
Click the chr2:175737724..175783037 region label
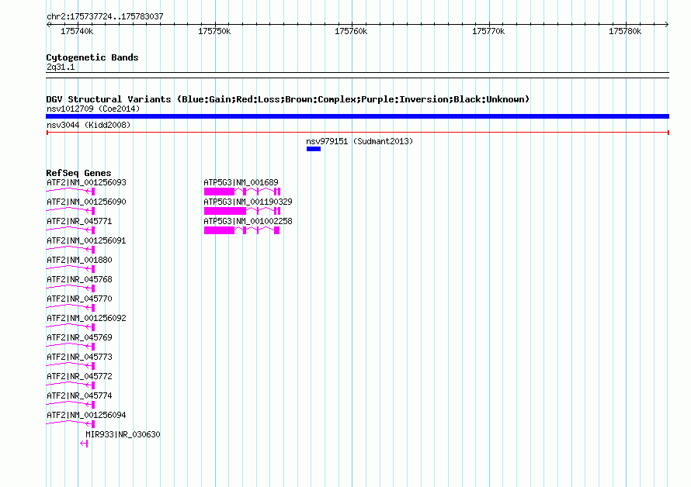(105, 16)
